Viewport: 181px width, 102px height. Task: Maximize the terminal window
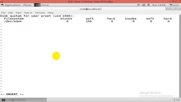(173, 9)
